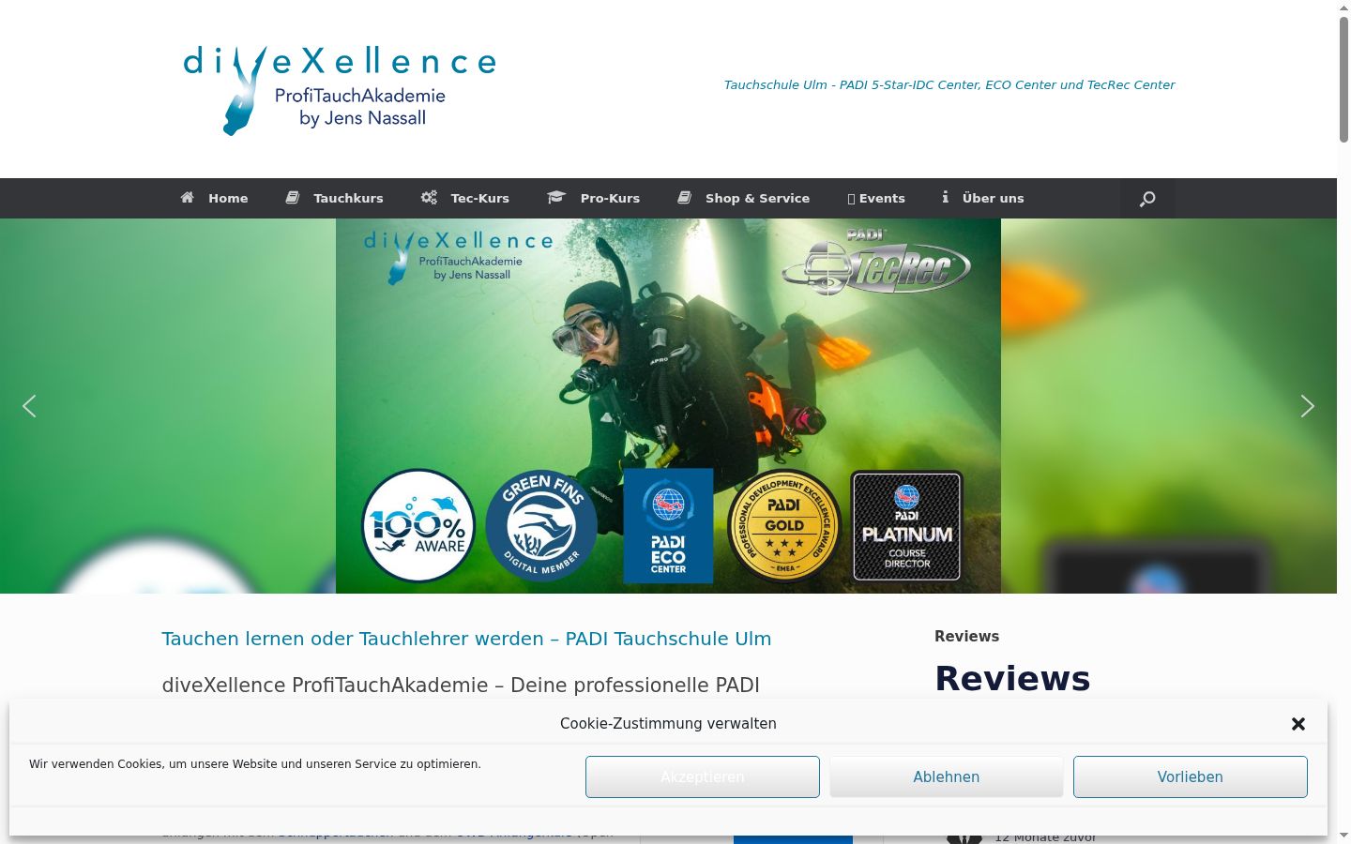Click the PADI Gold award badge

pos(784,526)
